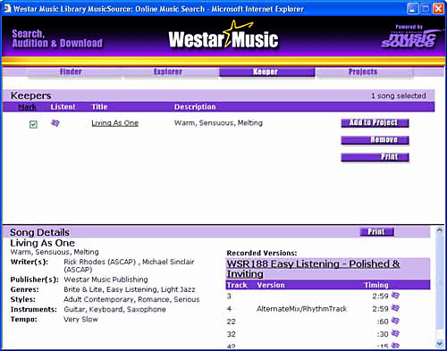Click the 'Living As One' Song Details heading
The width and height of the screenshot is (447, 351).
[42, 243]
